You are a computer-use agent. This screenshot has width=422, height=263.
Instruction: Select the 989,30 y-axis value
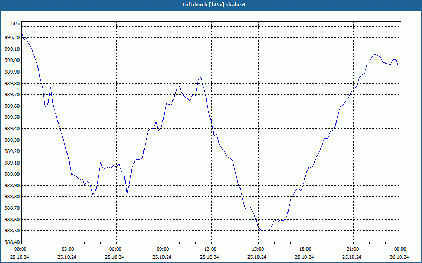(12, 140)
